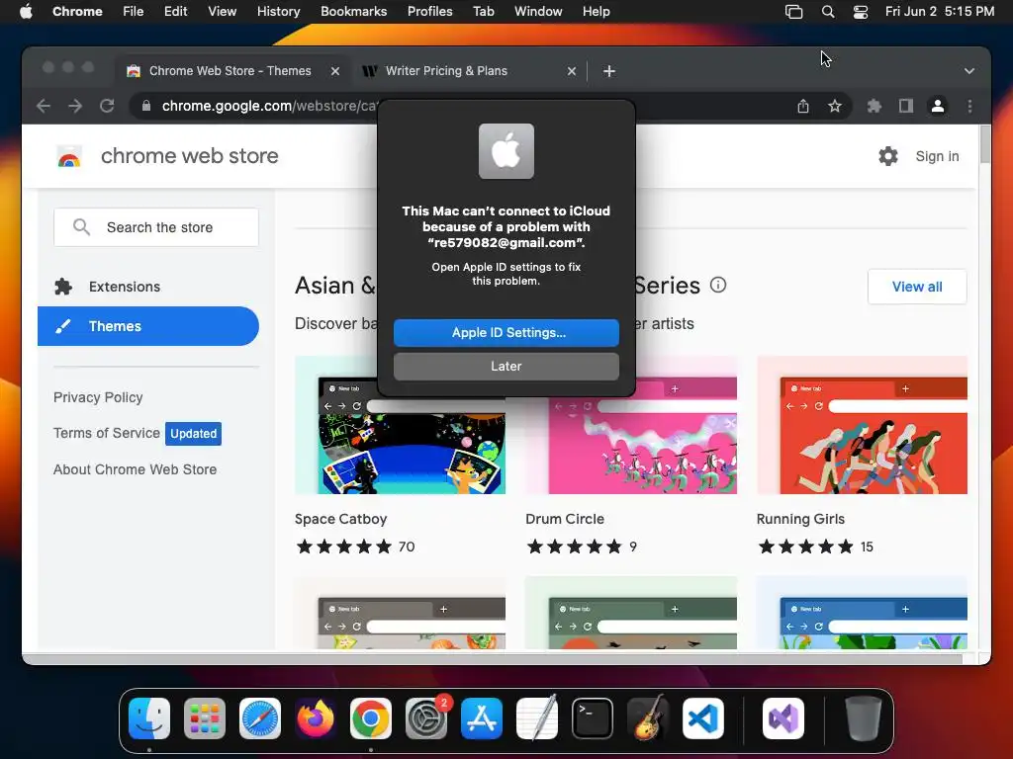Click the Apple ID Settings button

point(506,332)
